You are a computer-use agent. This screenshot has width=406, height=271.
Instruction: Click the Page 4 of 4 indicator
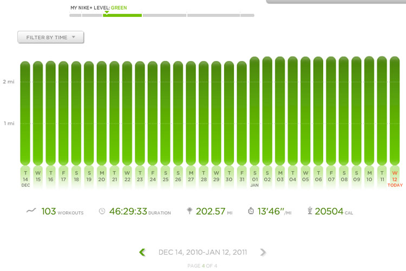click(x=202, y=266)
